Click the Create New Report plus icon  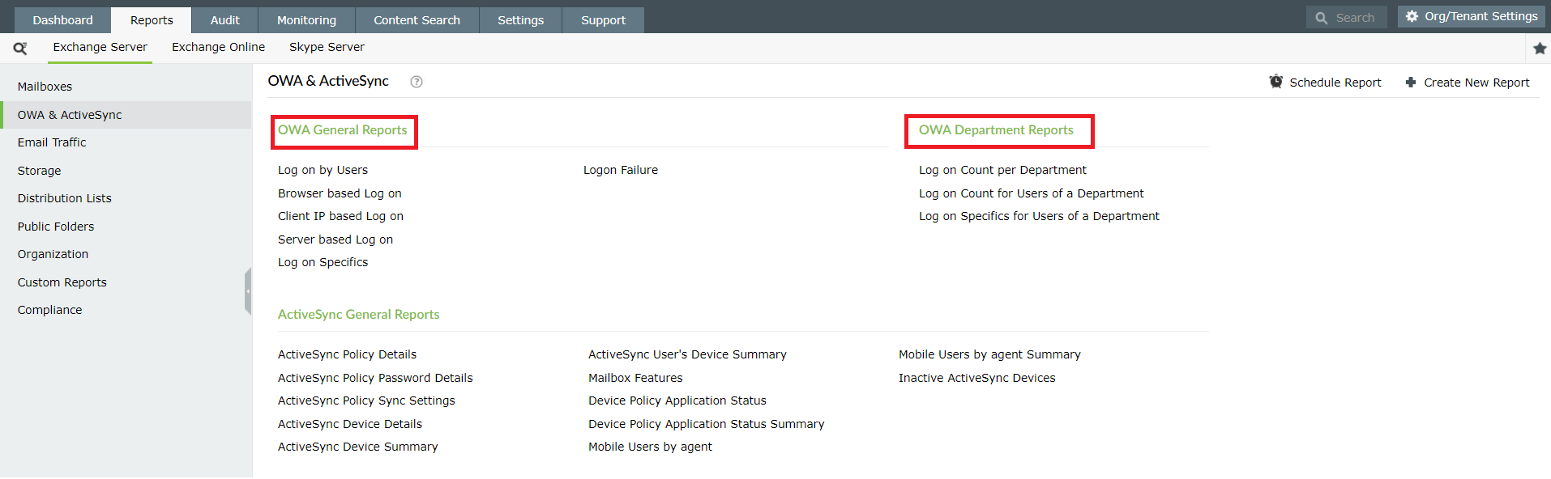[x=1411, y=83]
